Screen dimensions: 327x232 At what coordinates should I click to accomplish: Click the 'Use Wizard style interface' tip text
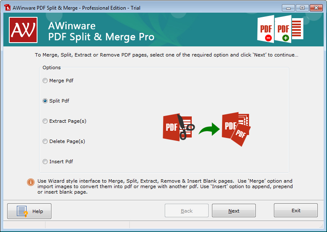[x=165, y=186]
